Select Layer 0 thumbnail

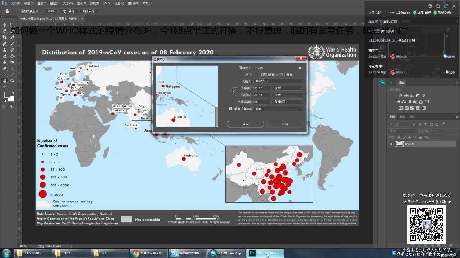click(x=399, y=144)
